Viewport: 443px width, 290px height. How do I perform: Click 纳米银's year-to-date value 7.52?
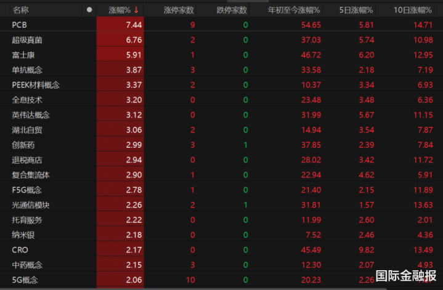[314, 235]
